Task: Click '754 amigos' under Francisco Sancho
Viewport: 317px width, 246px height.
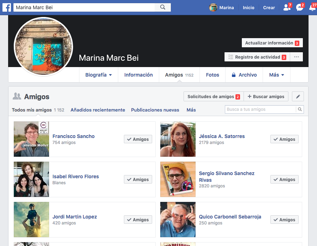Action: pos(64,143)
